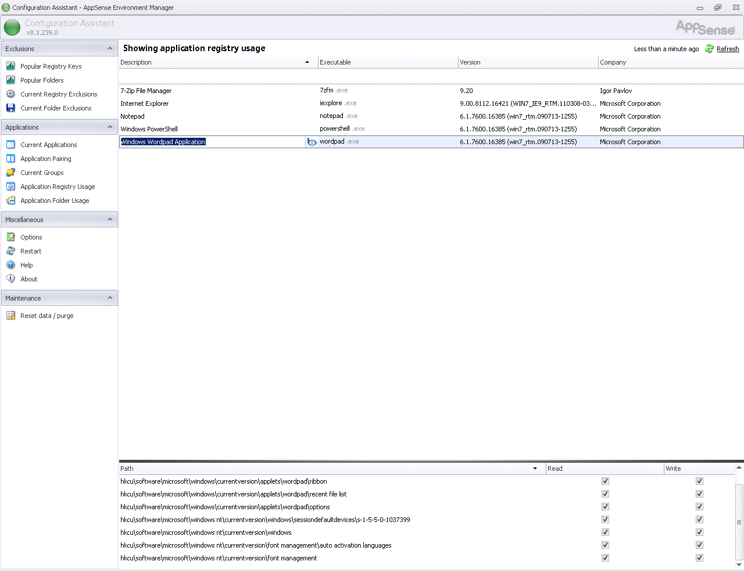This screenshot has height=572, width=744.
Task: Select the Internet Explorer row
Action: (431, 103)
